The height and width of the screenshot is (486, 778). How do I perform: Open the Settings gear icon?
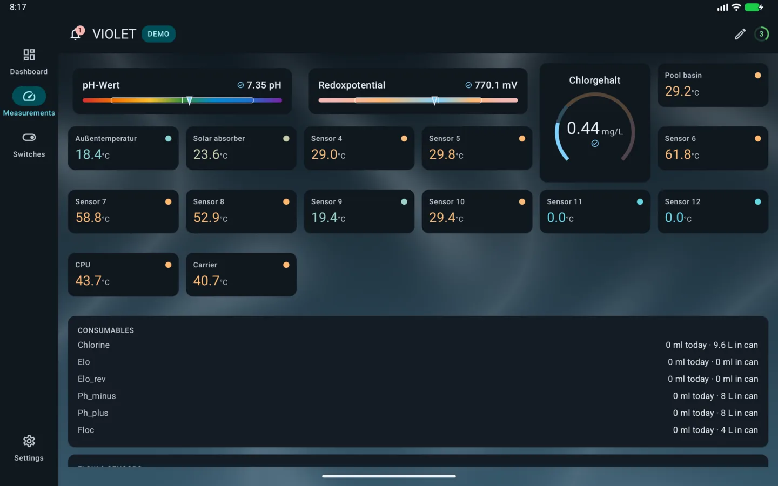point(29,441)
